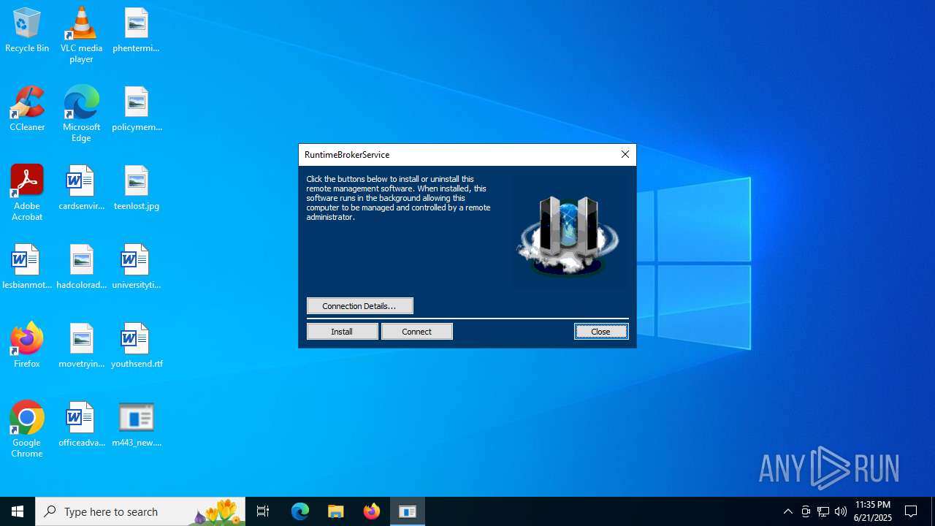Select the phentermi... image file

pyautogui.click(x=136, y=31)
